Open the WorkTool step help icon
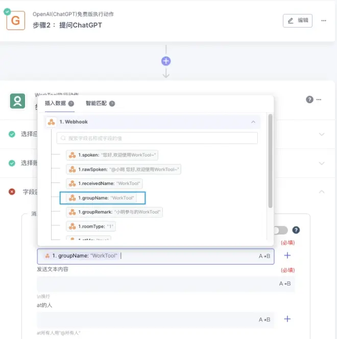The height and width of the screenshot is (339, 337). click(x=309, y=99)
